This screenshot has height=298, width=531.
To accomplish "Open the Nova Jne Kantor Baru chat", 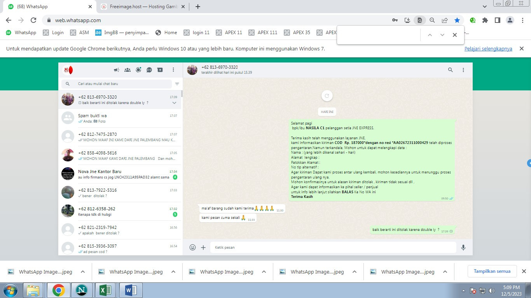I will point(121,174).
